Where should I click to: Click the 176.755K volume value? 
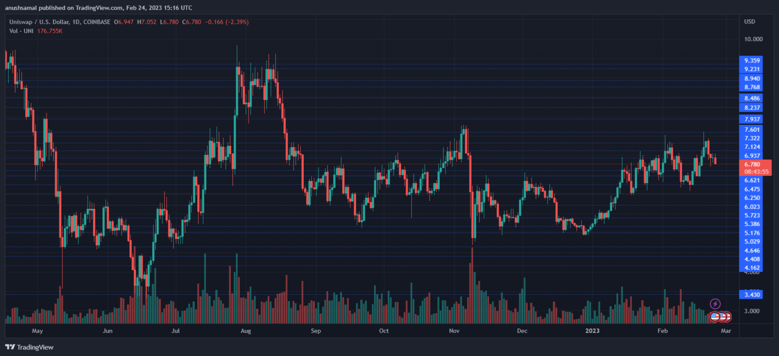pos(50,31)
